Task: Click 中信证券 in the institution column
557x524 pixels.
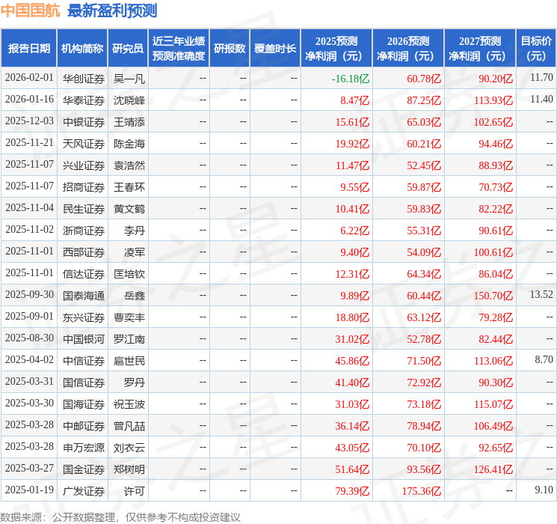Action: 84,361
